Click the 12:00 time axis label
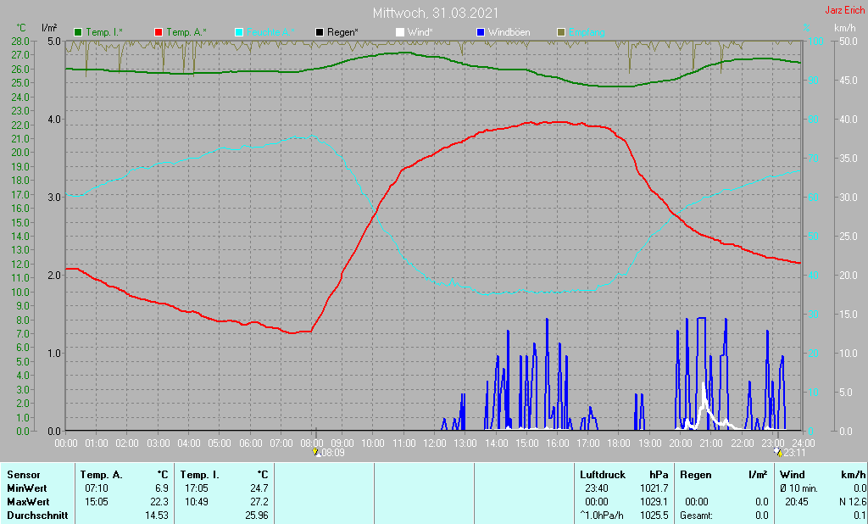The height and width of the screenshot is (524, 868). click(435, 443)
